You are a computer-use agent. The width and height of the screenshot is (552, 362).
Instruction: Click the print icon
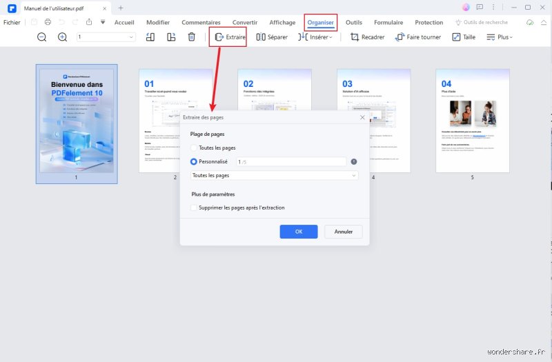tap(48, 22)
